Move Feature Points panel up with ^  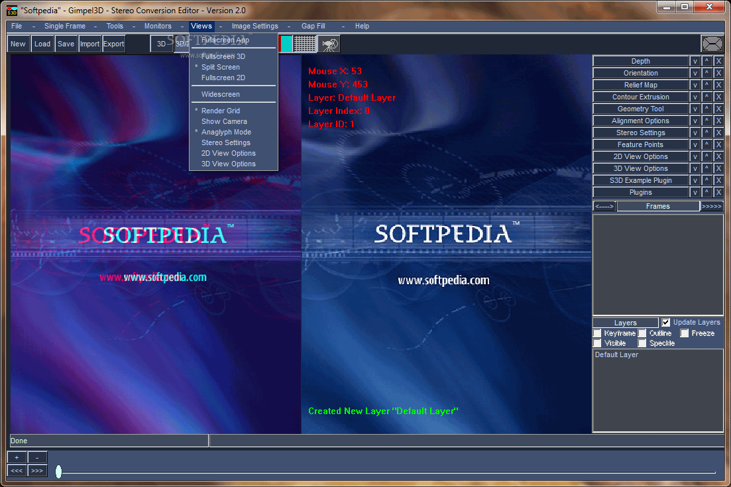click(x=706, y=144)
